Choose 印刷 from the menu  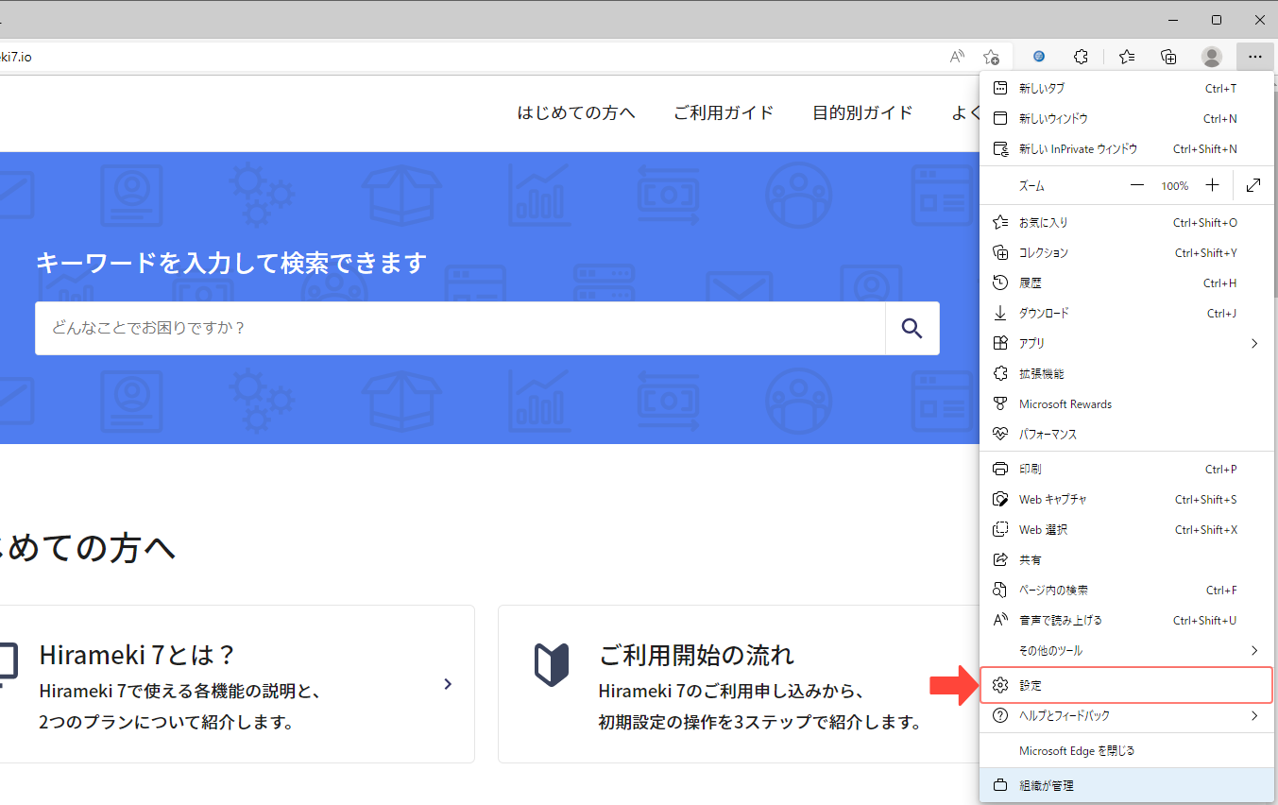coord(1127,470)
